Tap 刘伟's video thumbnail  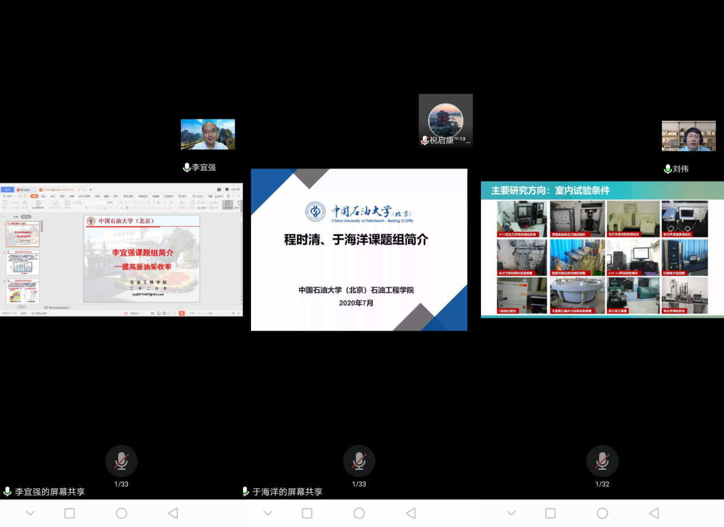689,136
